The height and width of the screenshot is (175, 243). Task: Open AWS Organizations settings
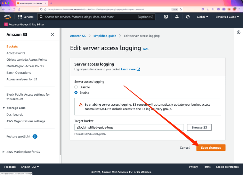26,121
